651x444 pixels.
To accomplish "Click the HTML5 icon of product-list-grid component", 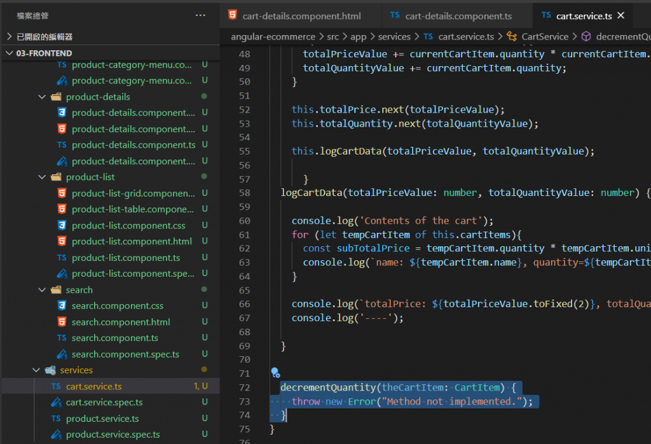I will click(x=62, y=193).
